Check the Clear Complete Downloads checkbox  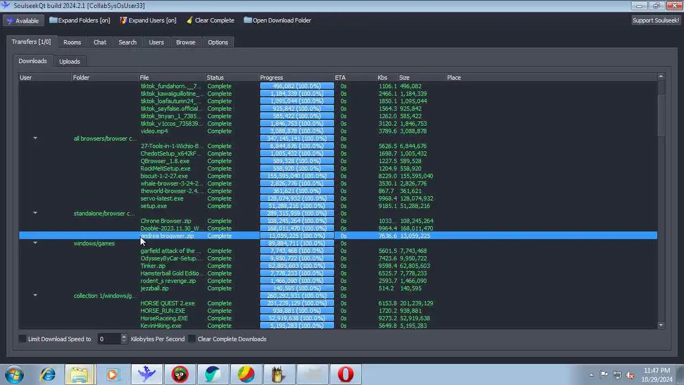tap(192, 339)
